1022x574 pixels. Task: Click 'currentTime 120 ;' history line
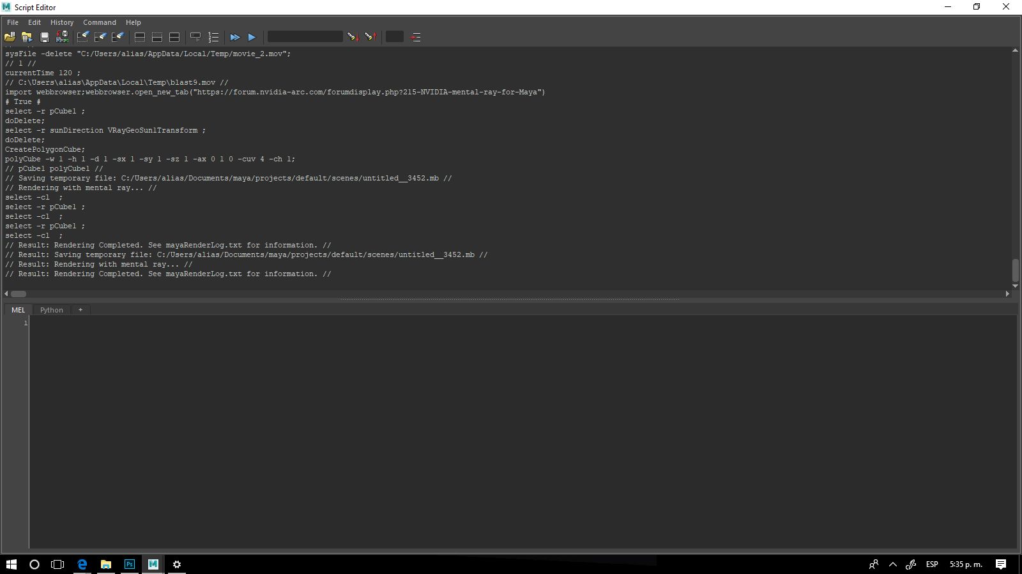click(x=43, y=73)
